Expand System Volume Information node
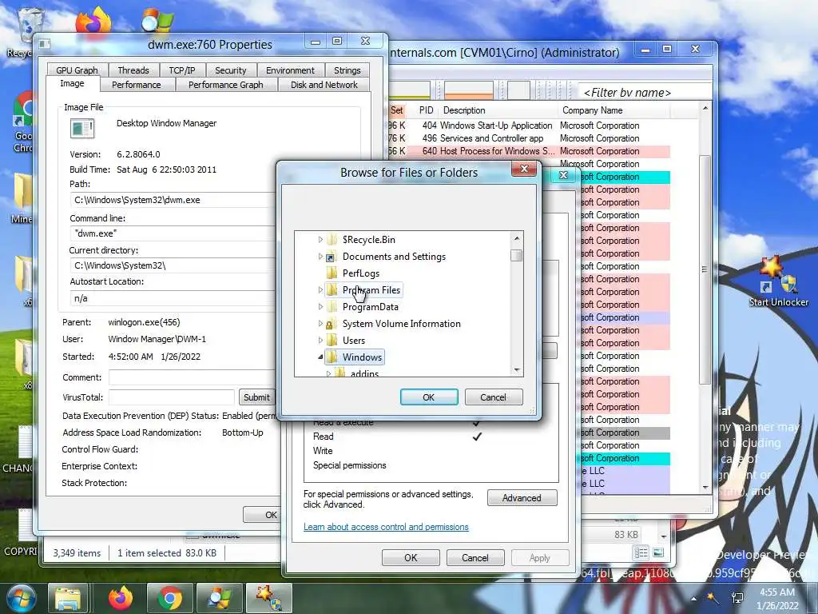The image size is (818, 614). click(320, 324)
